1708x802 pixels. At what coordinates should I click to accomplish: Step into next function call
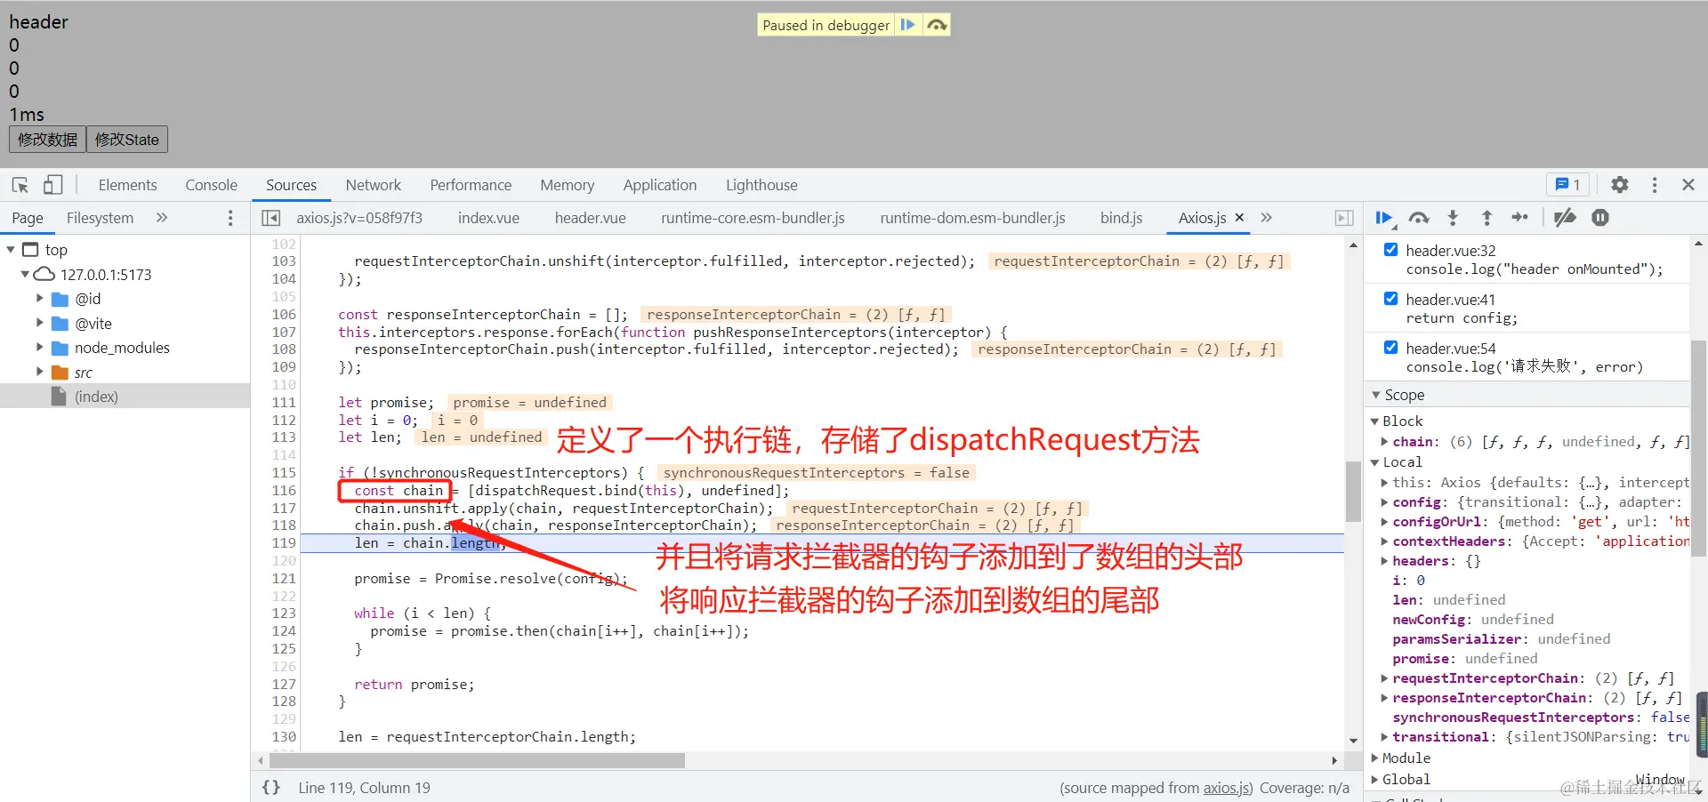(x=1453, y=218)
